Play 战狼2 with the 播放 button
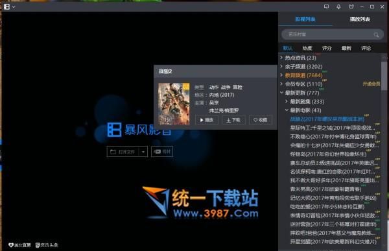The height and width of the screenshot is (251, 389). pyautogui.click(x=207, y=120)
